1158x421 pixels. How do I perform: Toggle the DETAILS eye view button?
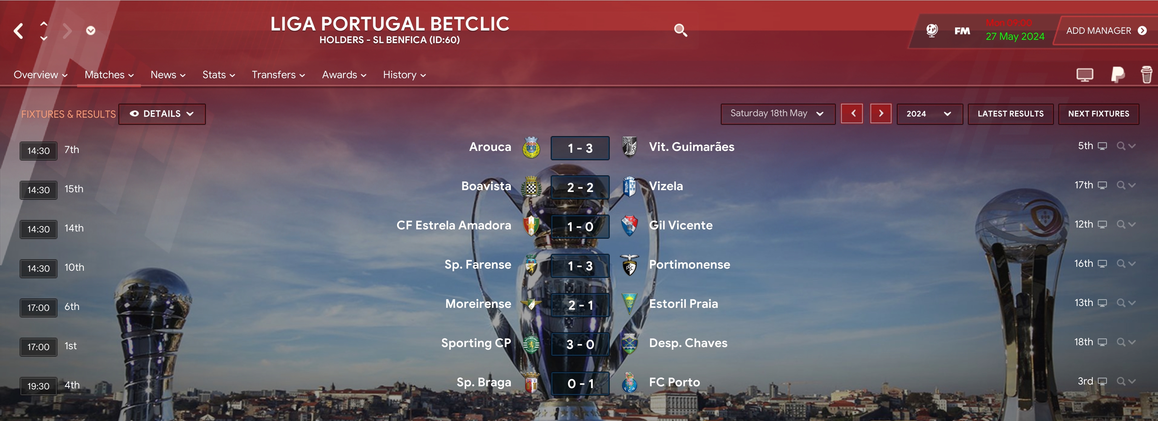point(162,114)
